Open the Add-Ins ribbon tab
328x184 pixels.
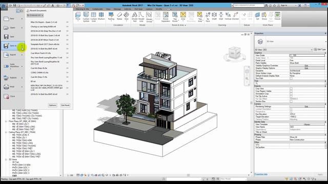[128, 9]
